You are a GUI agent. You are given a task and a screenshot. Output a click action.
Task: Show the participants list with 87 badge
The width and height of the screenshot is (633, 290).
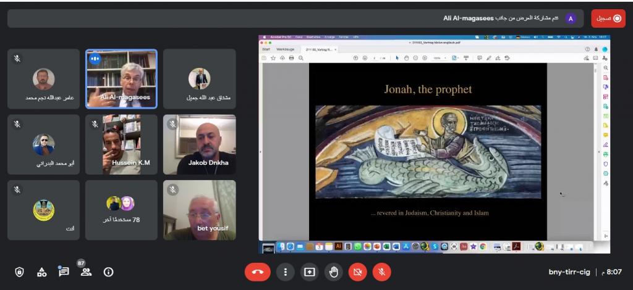(x=86, y=271)
